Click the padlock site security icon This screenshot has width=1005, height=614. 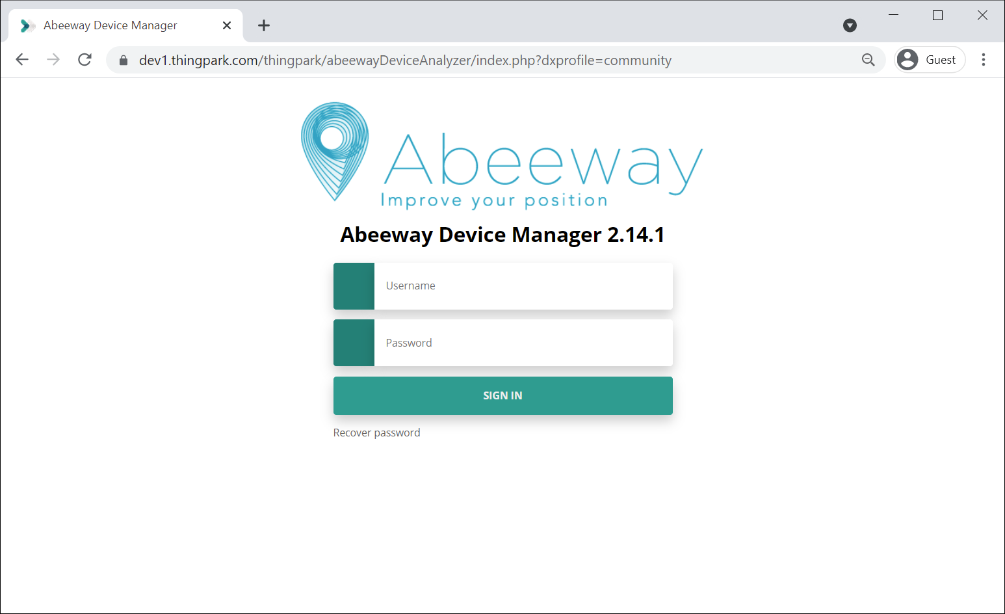(x=124, y=60)
